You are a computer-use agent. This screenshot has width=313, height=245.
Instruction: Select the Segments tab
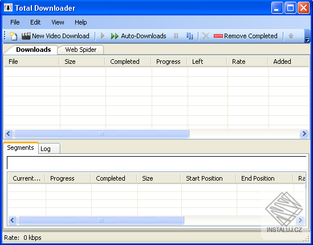point(21,148)
